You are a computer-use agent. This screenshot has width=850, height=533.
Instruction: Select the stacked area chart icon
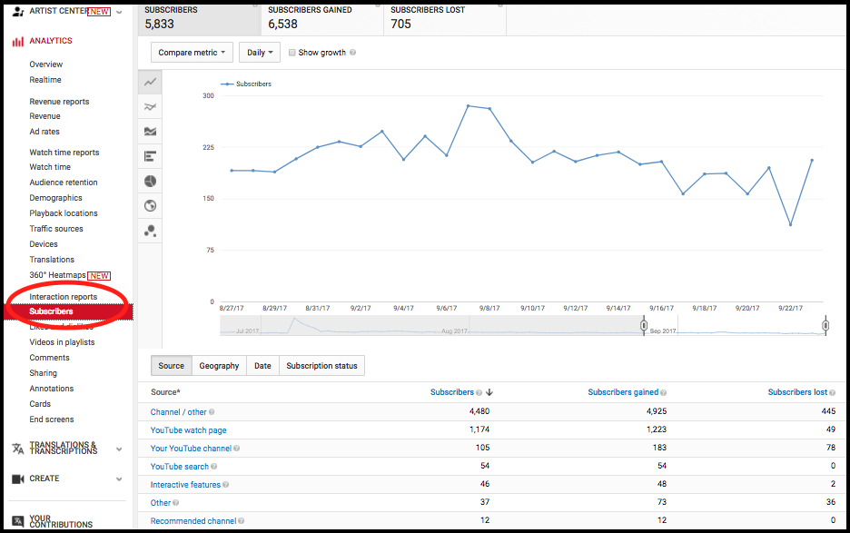click(x=150, y=131)
